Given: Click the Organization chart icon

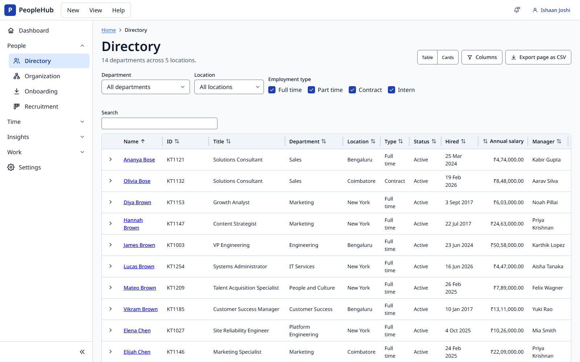Looking at the screenshot, I should (x=17, y=76).
